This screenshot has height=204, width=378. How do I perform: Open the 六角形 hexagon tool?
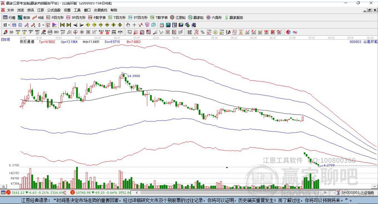(214, 18)
